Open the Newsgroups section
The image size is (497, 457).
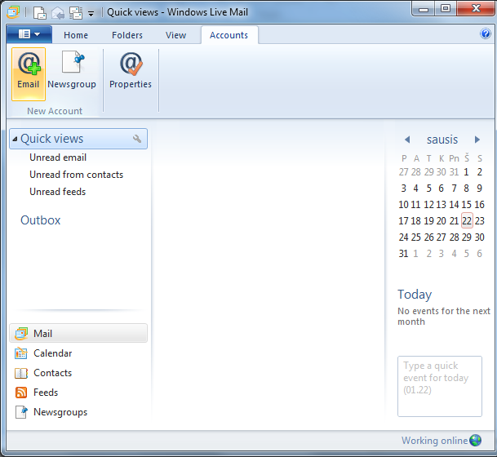(60, 412)
